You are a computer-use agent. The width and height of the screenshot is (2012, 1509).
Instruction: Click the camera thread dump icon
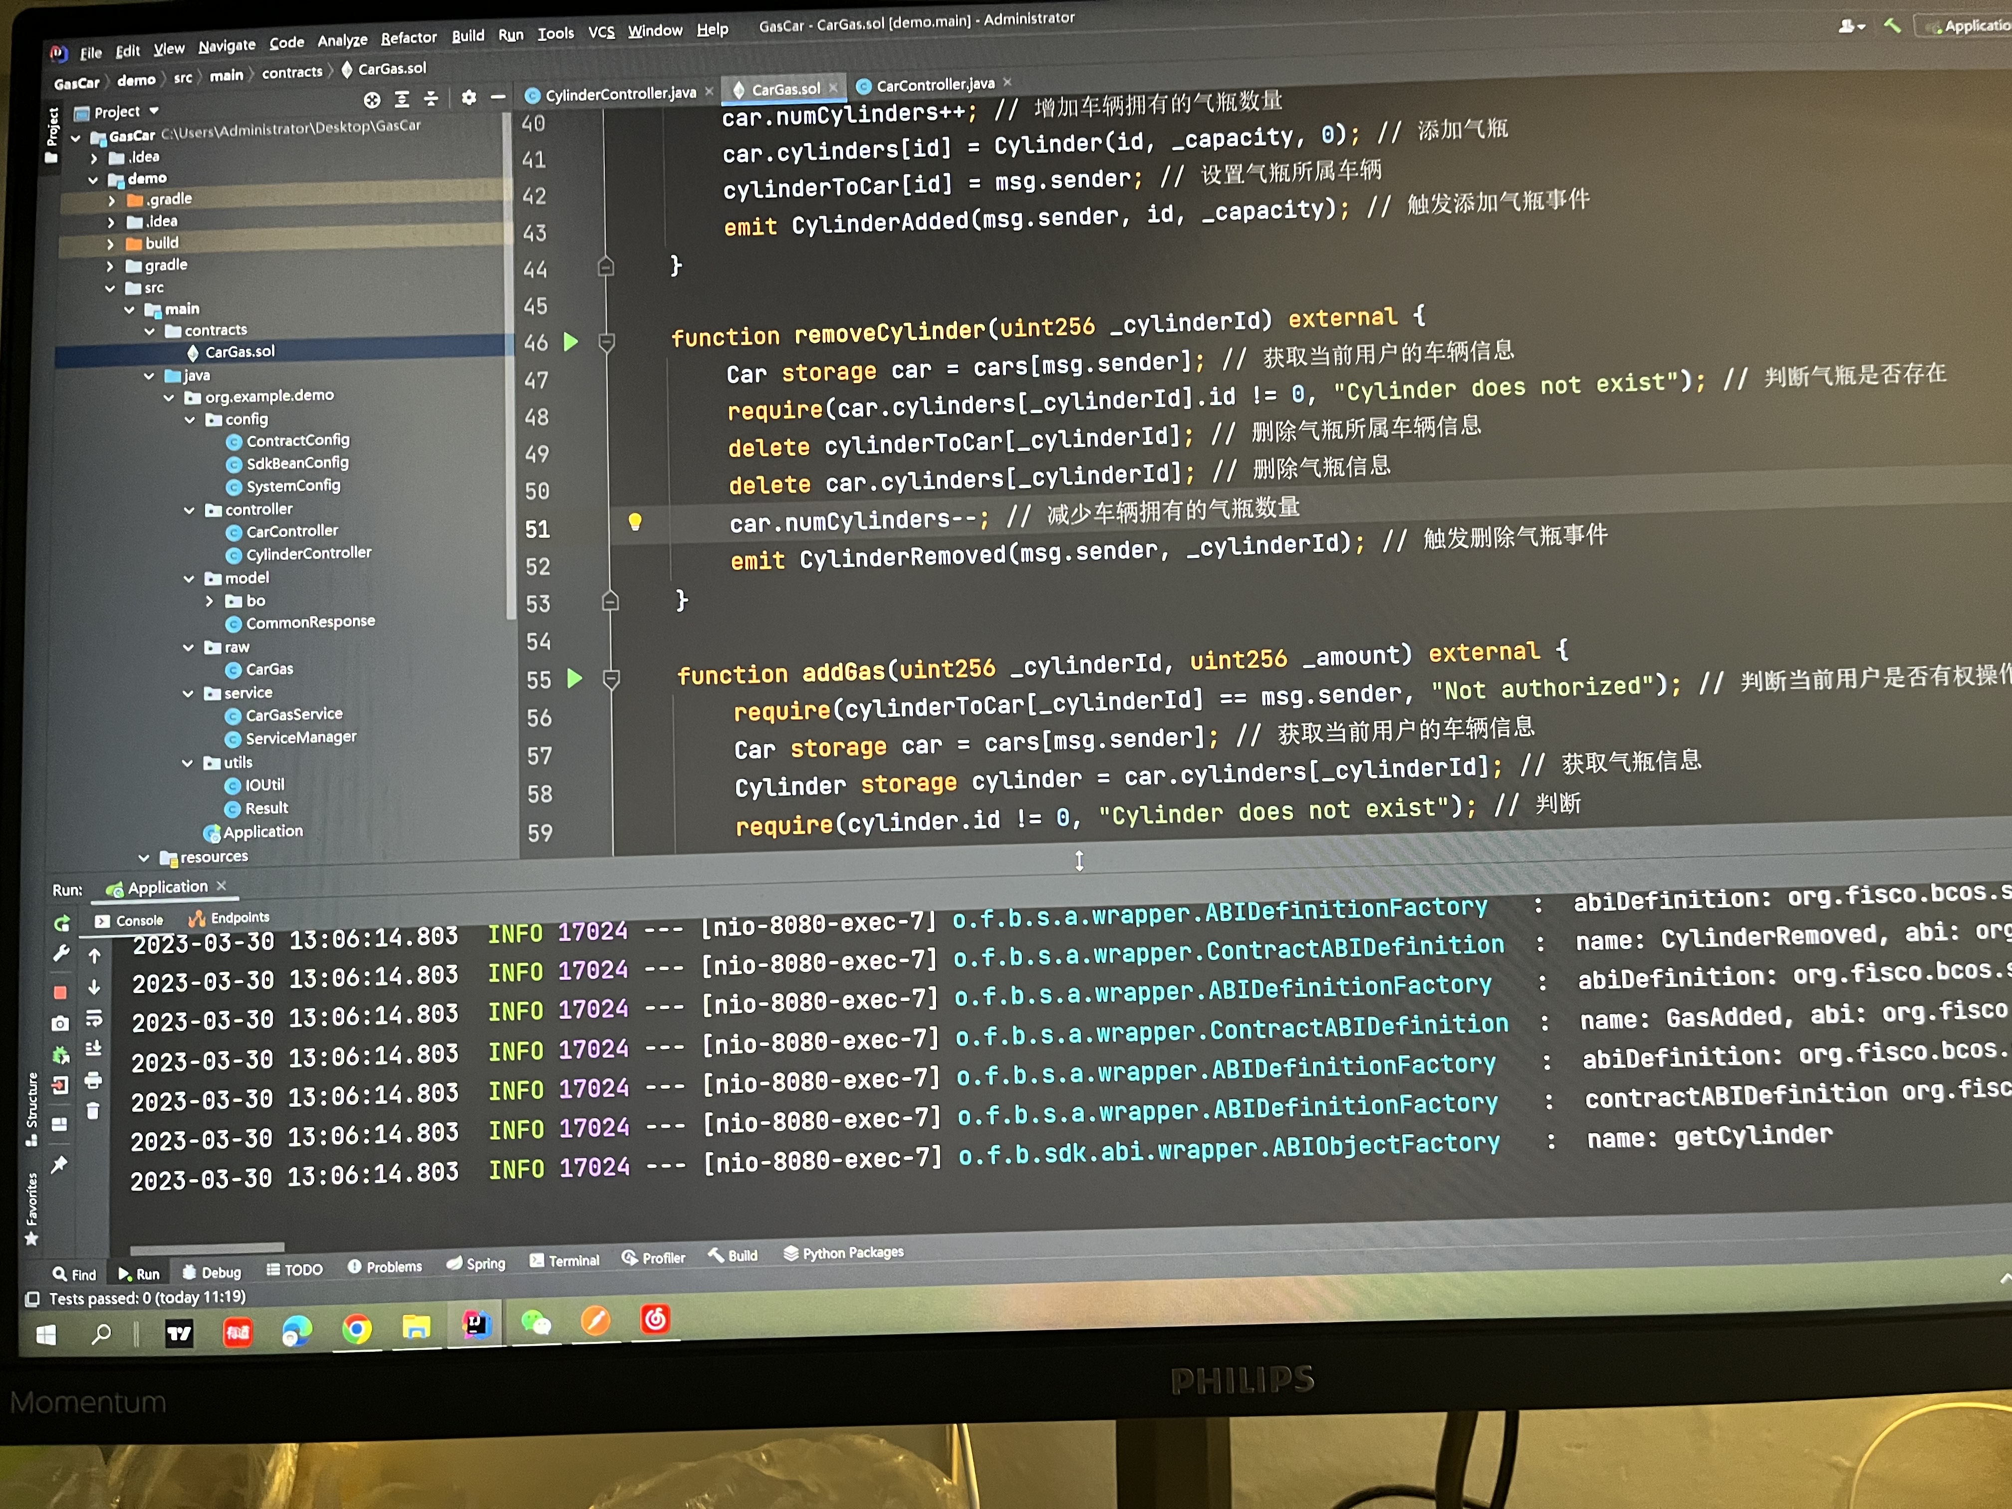[60, 1024]
